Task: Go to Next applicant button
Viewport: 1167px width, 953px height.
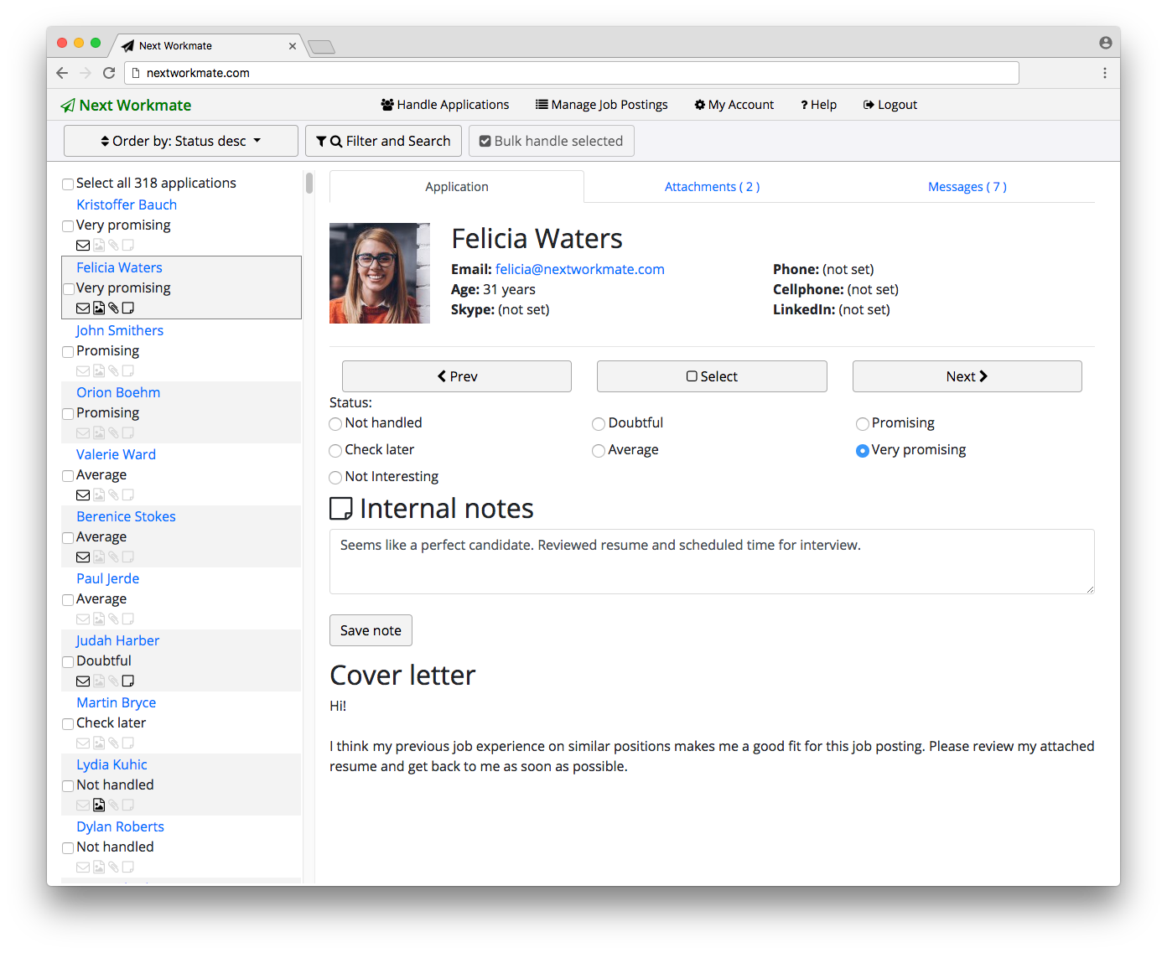Action: tap(967, 376)
